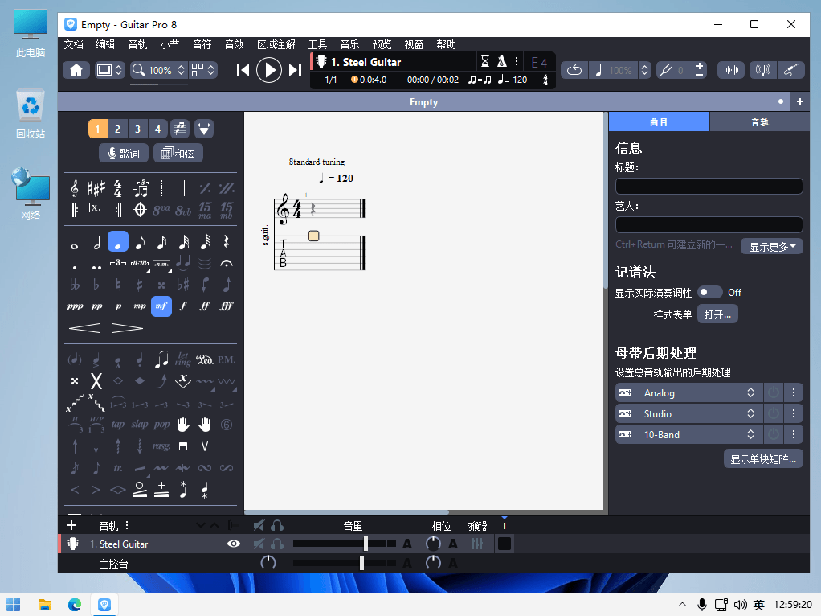Viewport: 821px width, 616px height.
Task: Apply the palm mute P.M. effect
Action: coord(227,359)
